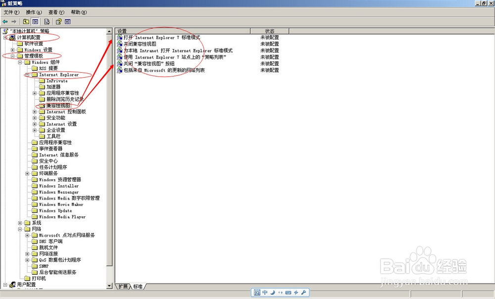Image resolution: width=495 pixels, height=299 pixels.
Task: Click the 加速器 folder icon
Action: point(42,87)
